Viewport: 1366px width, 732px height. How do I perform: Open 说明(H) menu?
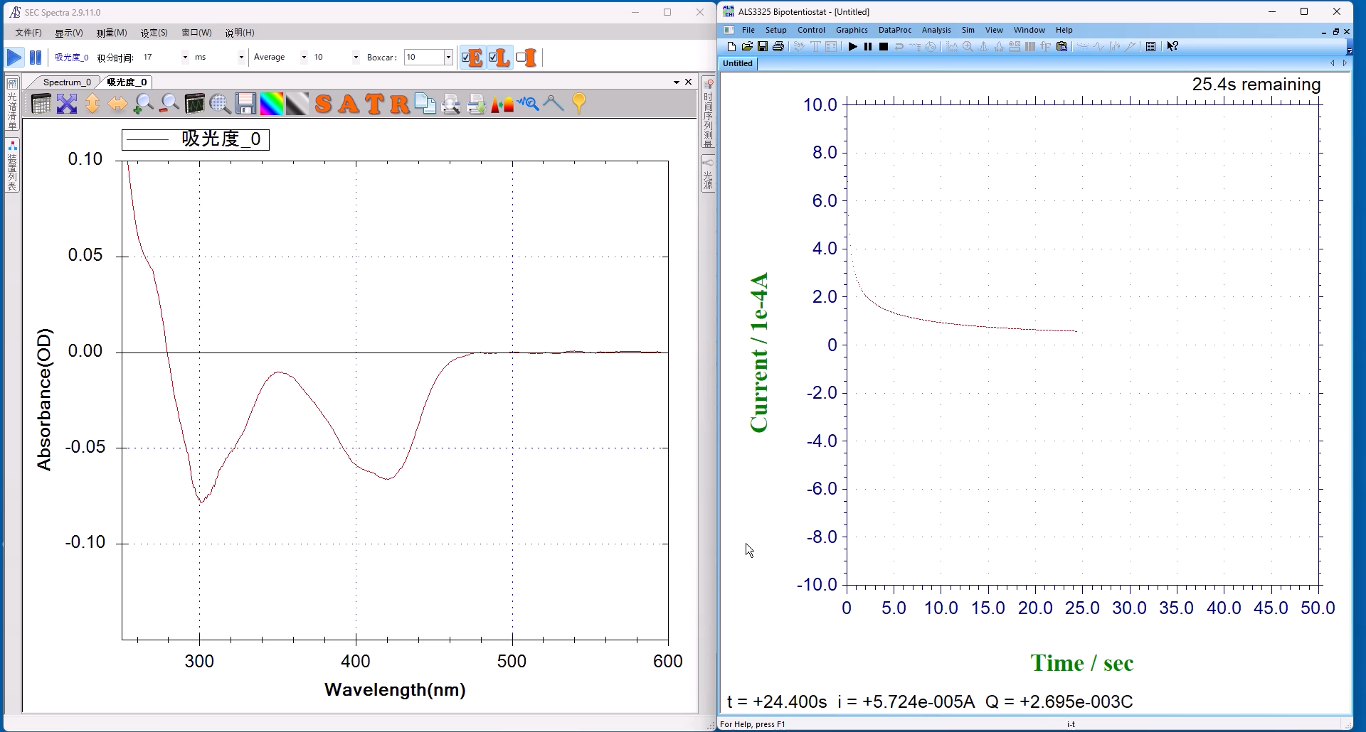[x=240, y=33]
